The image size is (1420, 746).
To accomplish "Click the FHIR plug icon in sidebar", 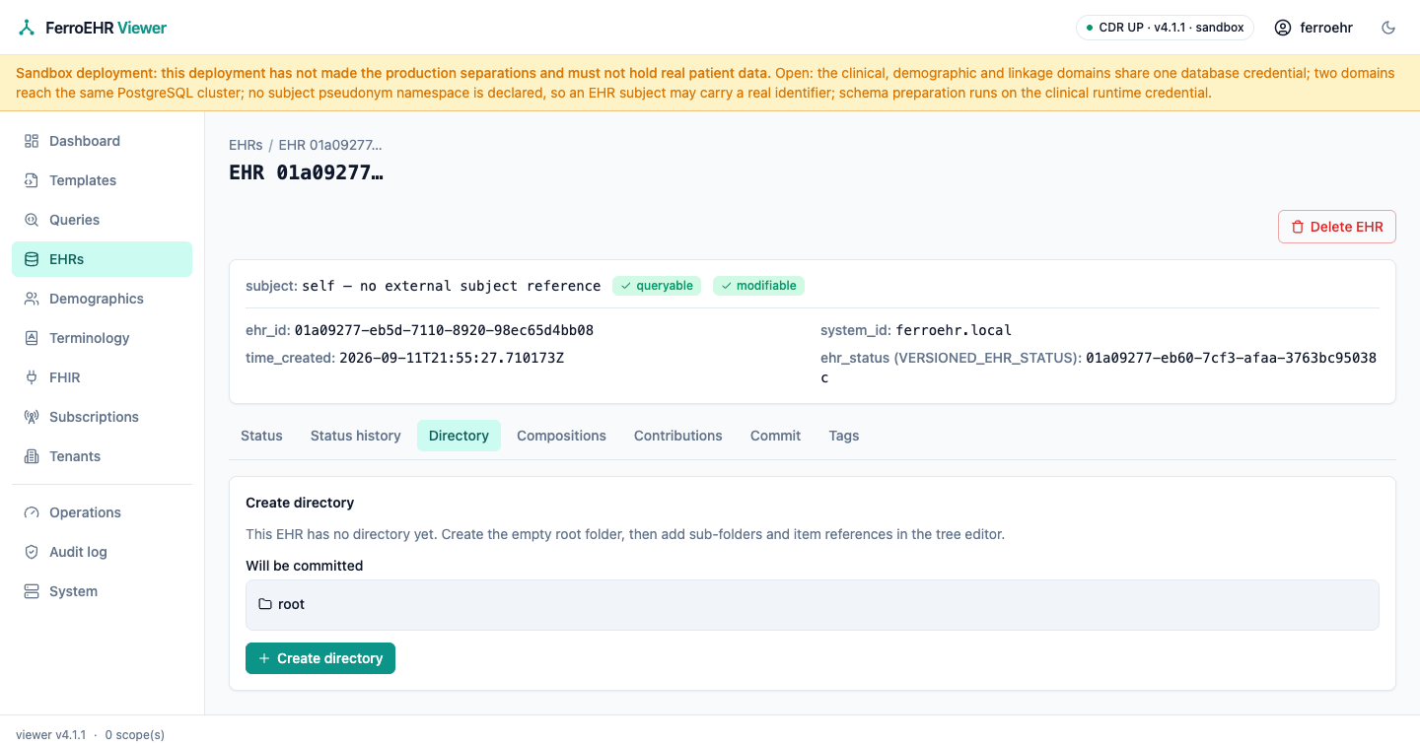I will pyautogui.click(x=32, y=377).
